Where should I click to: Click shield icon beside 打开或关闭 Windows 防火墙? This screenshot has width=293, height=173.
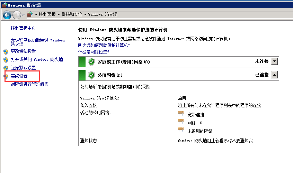pos(6,60)
